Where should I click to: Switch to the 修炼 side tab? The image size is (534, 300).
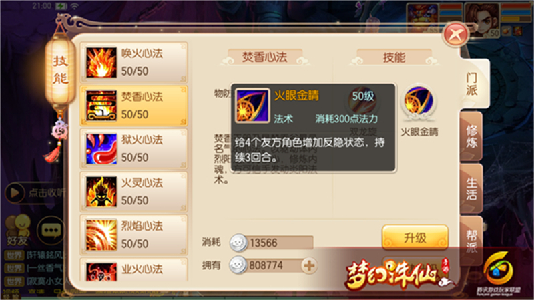[472, 136]
